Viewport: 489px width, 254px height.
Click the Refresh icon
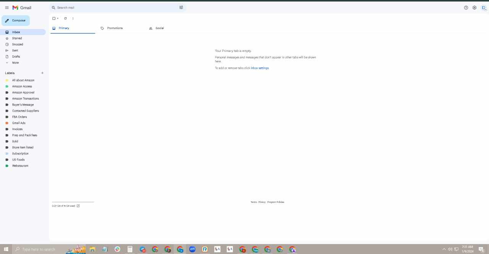(65, 18)
